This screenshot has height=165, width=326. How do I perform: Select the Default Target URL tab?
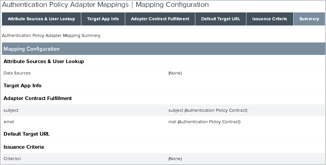tap(221, 19)
